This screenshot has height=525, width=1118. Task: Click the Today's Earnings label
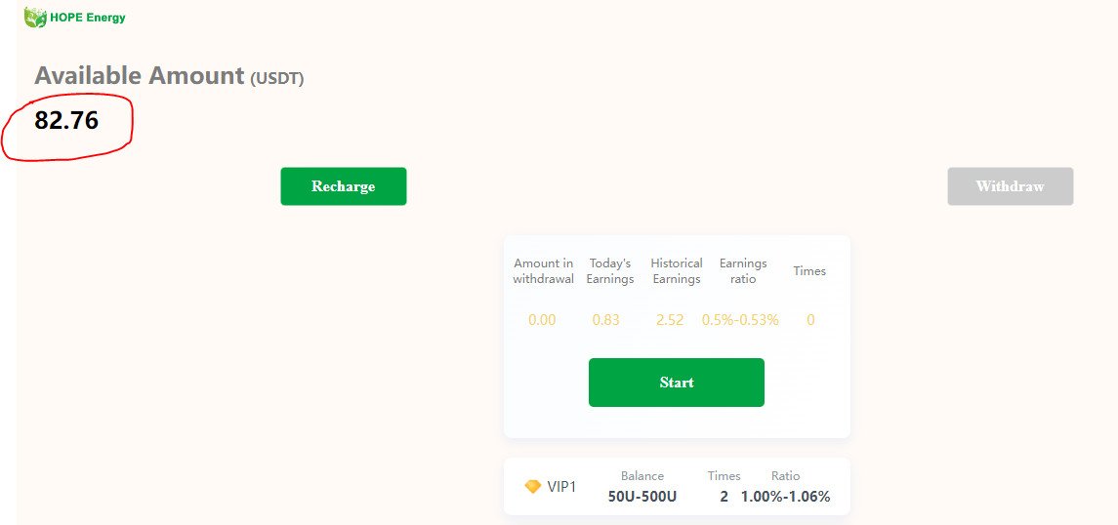coord(610,271)
